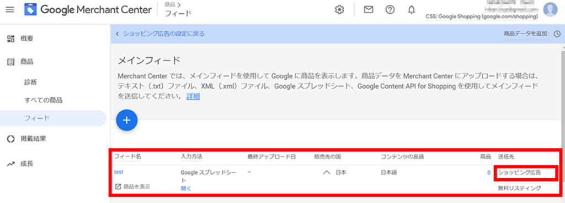Click the 無料リスティング destination text
The width and height of the screenshot is (565, 203).
tap(520, 188)
